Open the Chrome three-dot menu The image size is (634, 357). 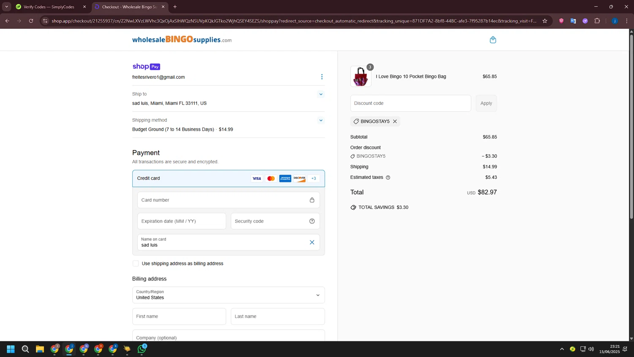click(627, 21)
